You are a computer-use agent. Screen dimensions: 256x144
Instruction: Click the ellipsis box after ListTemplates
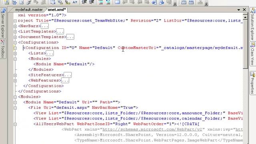(60, 31)
